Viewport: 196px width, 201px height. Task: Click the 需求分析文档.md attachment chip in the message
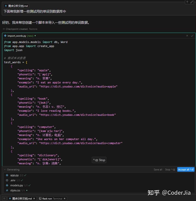tap(16, 6)
